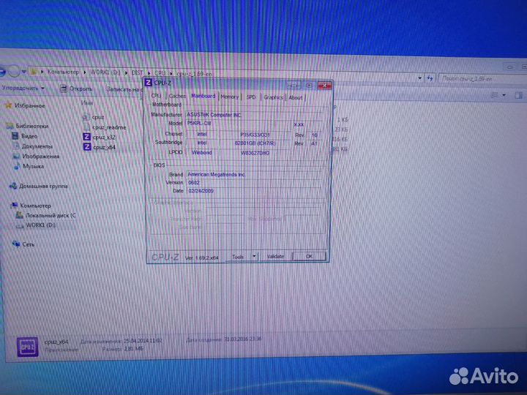Open the Упорядочить dropdown menu
This screenshot has height=395, width=527.
23,88
